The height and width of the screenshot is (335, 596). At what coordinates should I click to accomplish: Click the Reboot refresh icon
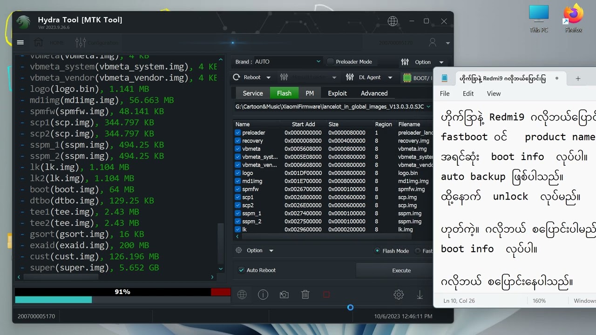[237, 77]
